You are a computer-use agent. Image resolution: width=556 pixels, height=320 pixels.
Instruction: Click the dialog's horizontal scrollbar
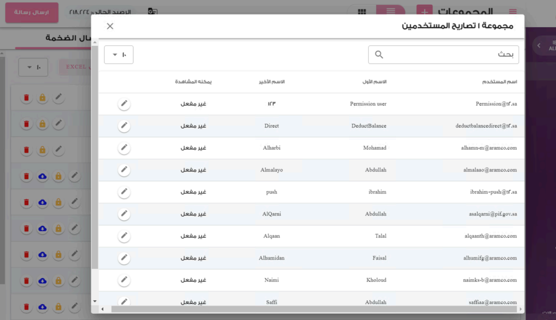(x=314, y=309)
